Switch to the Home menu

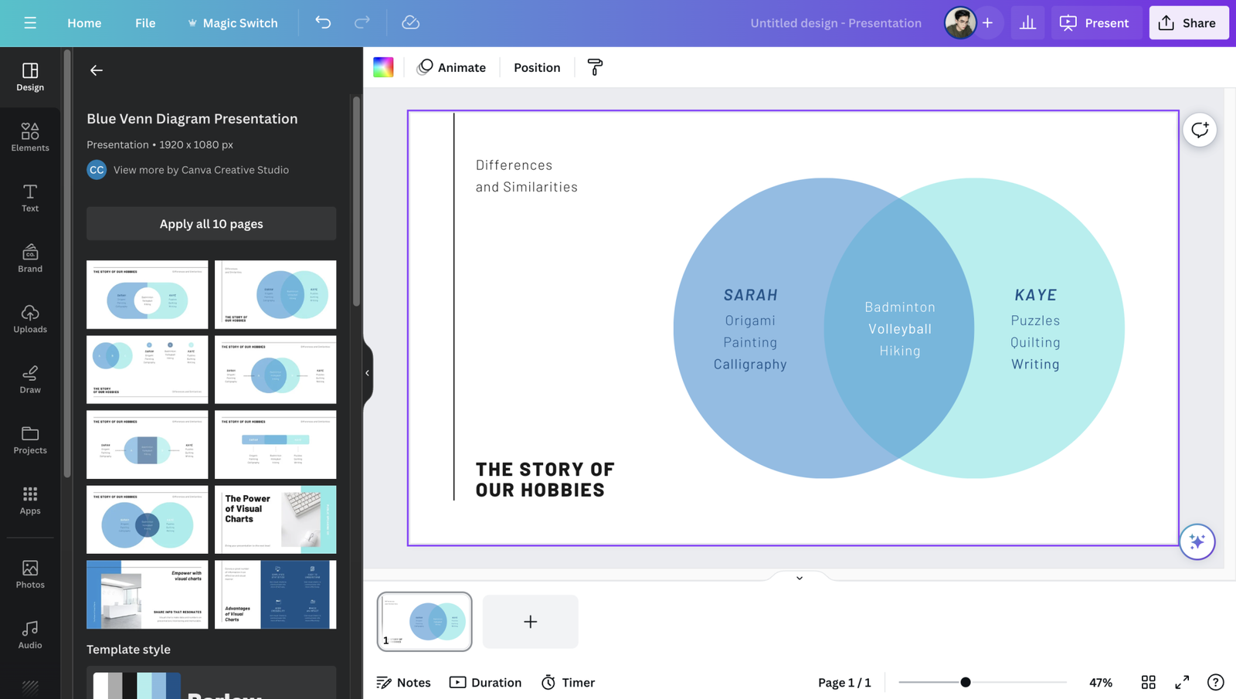click(84, 22)
